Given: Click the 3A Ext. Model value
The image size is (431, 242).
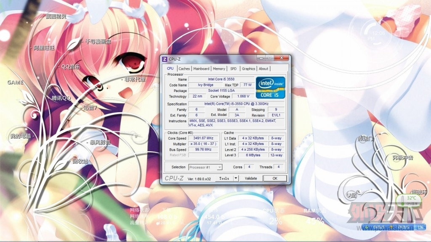Looking at the screenshot, I should point(237,115).
